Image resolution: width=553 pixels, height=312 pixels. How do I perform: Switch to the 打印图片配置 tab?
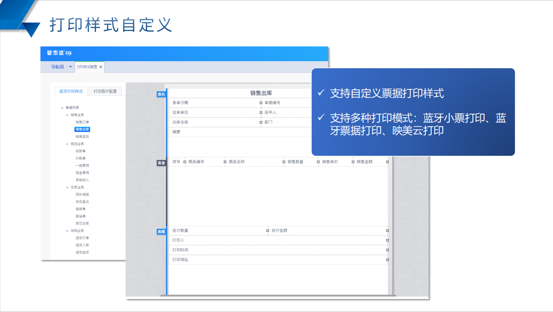pyautogui.click(x=105, y=92)
